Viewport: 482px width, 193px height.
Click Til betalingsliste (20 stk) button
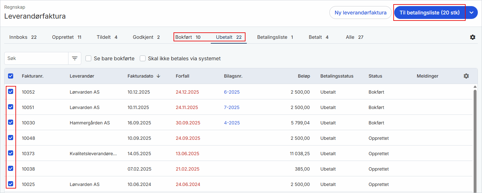click(x=430, y=13)
